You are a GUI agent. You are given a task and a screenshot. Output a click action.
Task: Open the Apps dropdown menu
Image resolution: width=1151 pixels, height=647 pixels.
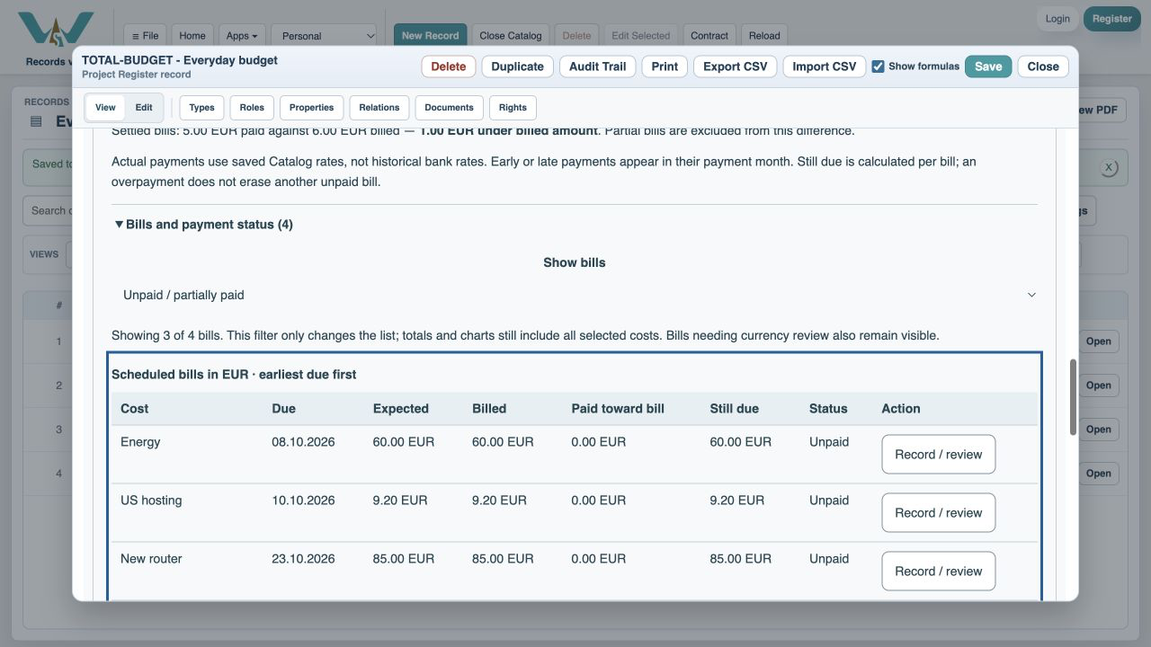[241, 36]
